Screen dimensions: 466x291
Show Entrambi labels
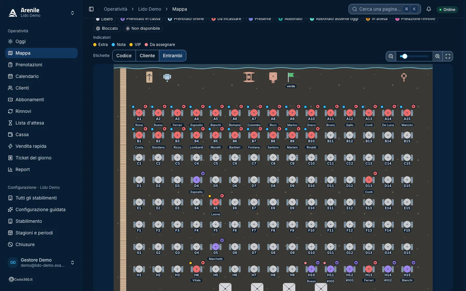tap(172, 56)
